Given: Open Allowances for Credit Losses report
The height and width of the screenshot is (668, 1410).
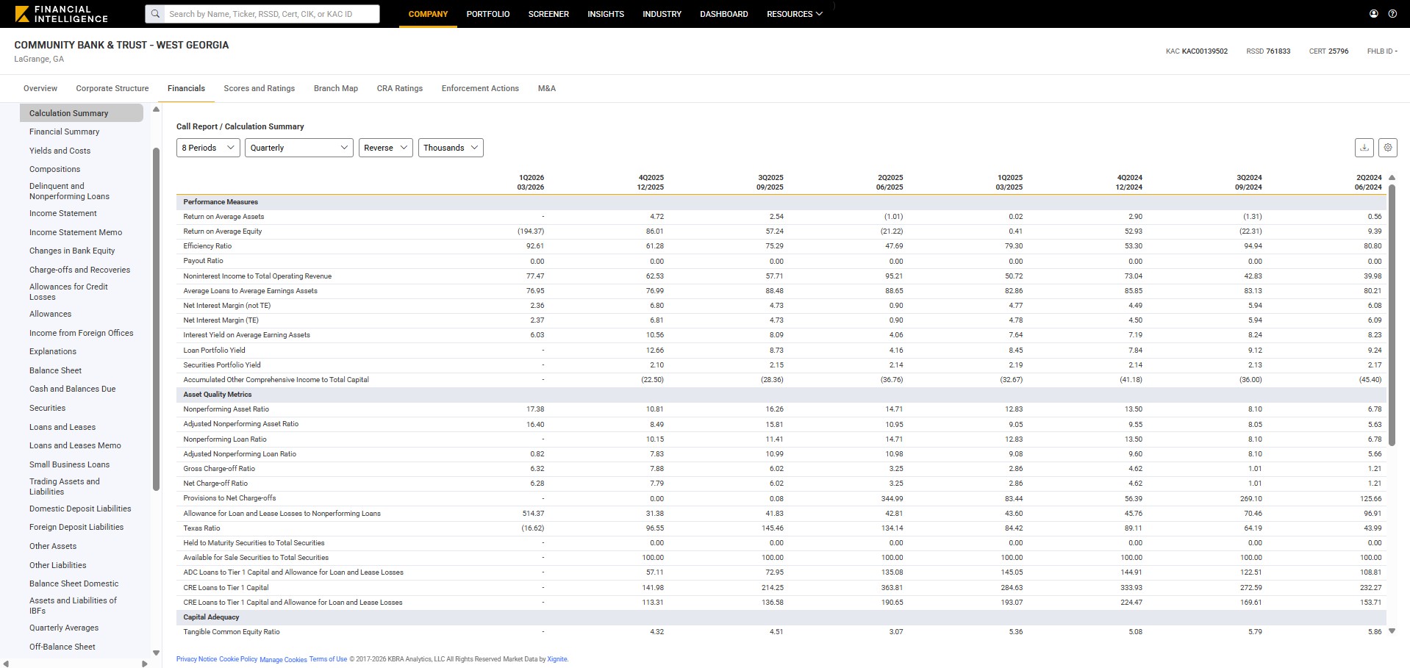Looking at the screenshot, I should (x=68, y=292).
